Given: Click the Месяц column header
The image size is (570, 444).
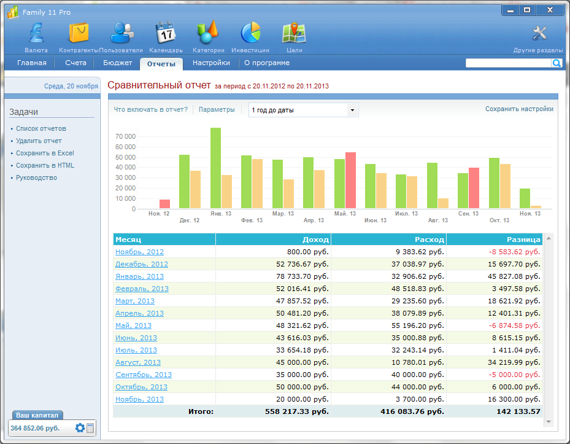Looking at the screenshot, I should tap(164, 240).
